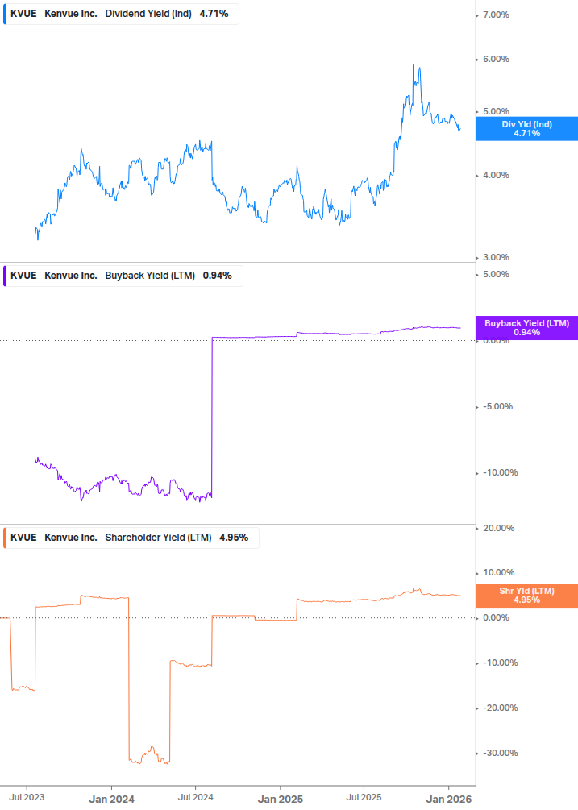Click the 6.00% label on dividend yield axis

tap(496, 60)
